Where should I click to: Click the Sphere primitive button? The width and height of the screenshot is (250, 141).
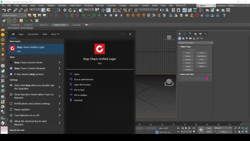point(188,56)
